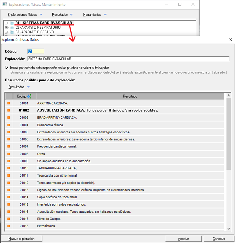Image resolution: width=235 pixels, height=243 pixels.
Task: Click the tree icon for 02 - APARATO RESPIRATORIO
Action: coord(12,27)
